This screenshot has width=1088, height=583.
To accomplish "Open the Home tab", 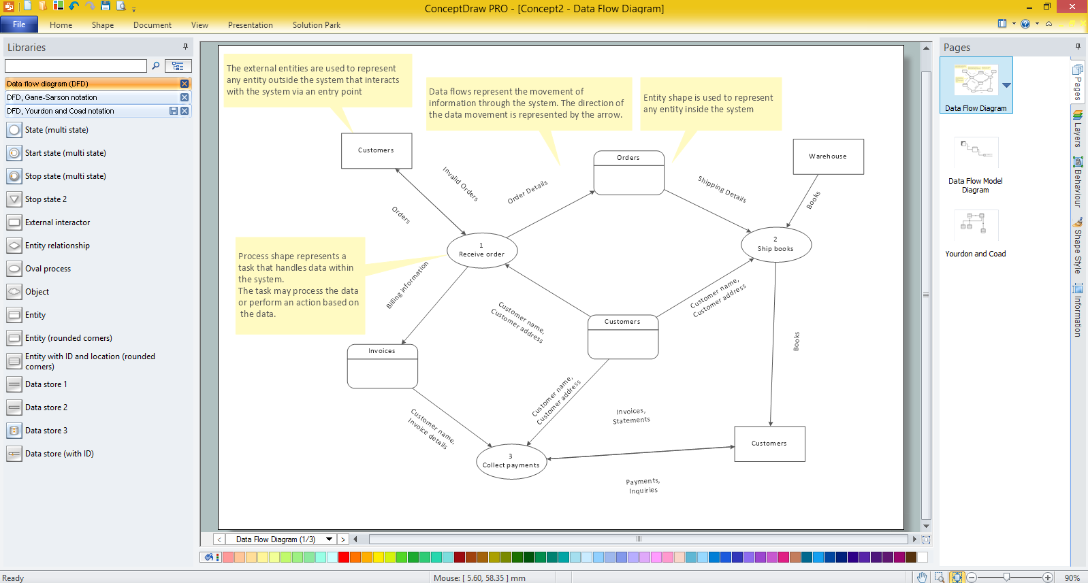I will coord(61,25).
